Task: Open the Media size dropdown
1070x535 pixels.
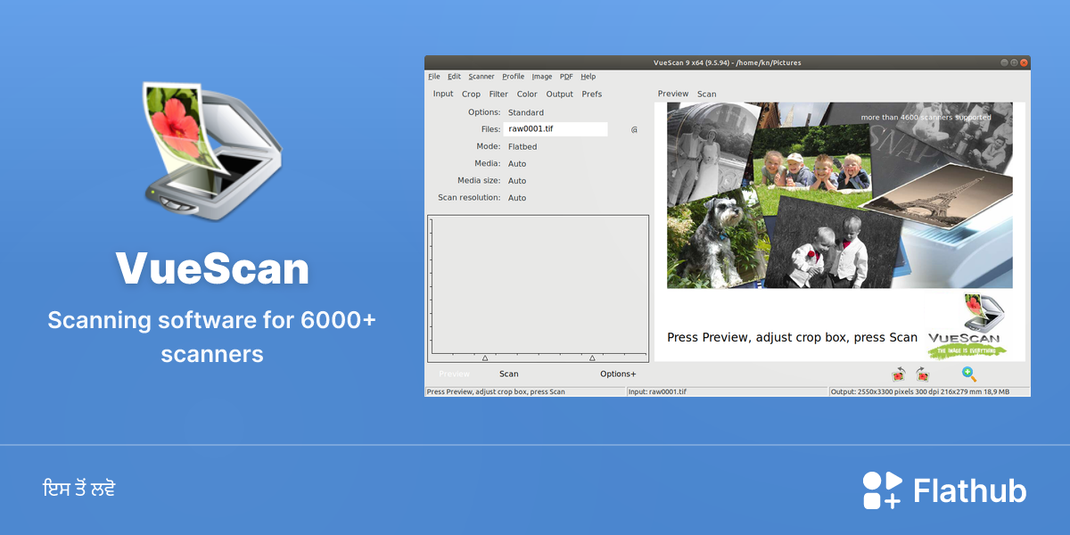Action: click(x=517, y=181)
